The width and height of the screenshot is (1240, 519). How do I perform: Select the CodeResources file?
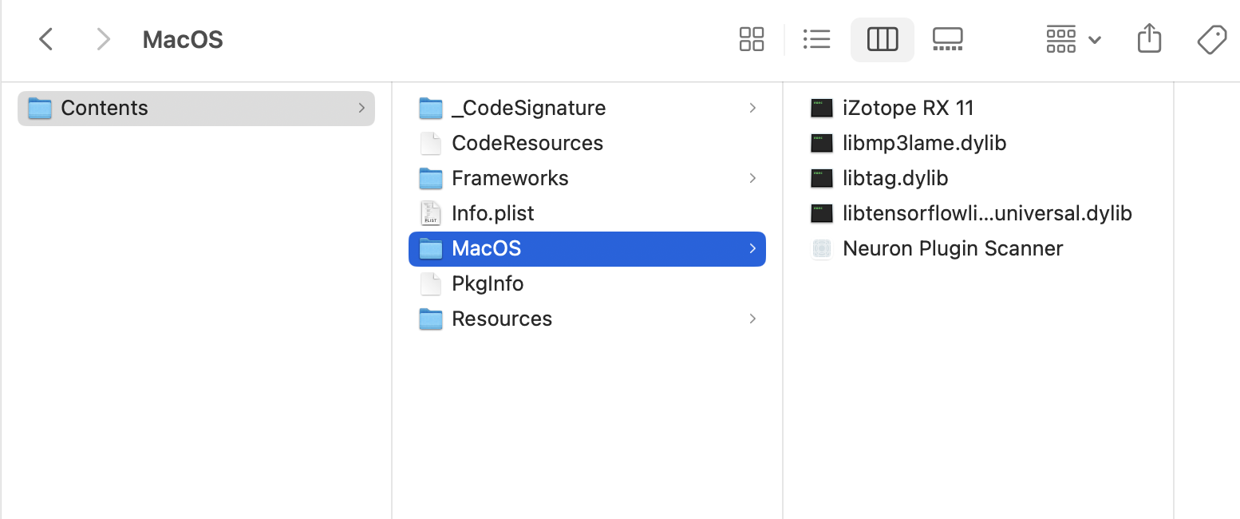(527, 143)
